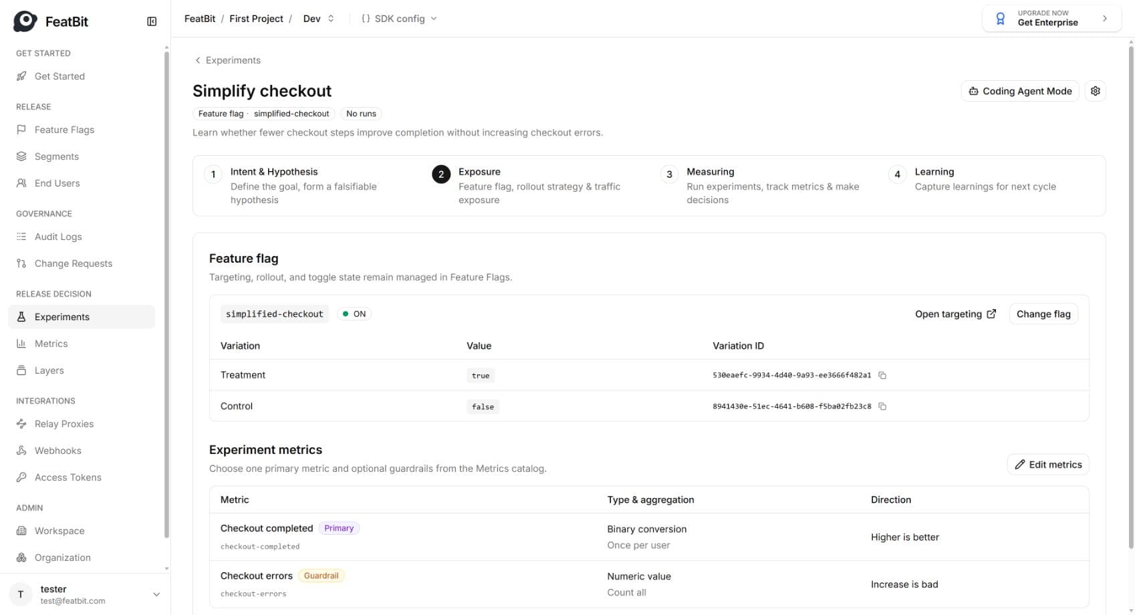The image size is (1135, 615).
Task: Click the FeatBit breadcrumb link
Action: [200, 19]
